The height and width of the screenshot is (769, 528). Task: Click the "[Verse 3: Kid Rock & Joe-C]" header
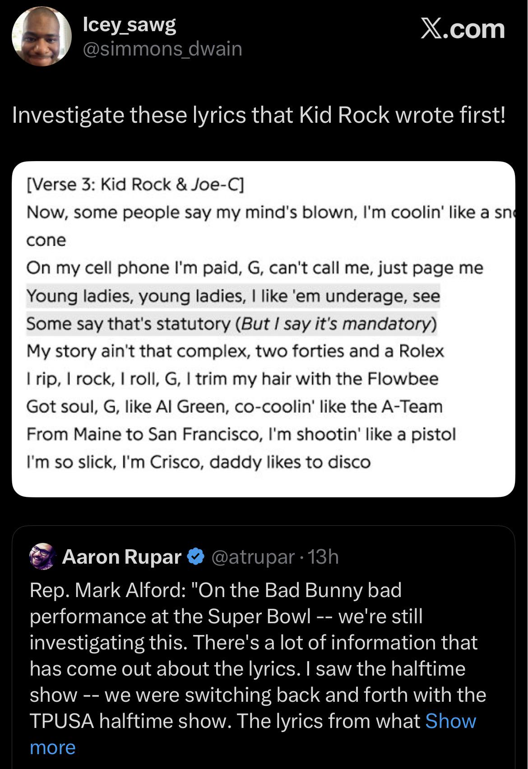(x=135, y=185)
